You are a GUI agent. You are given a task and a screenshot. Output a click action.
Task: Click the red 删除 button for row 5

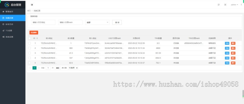[x=233, y=63]
